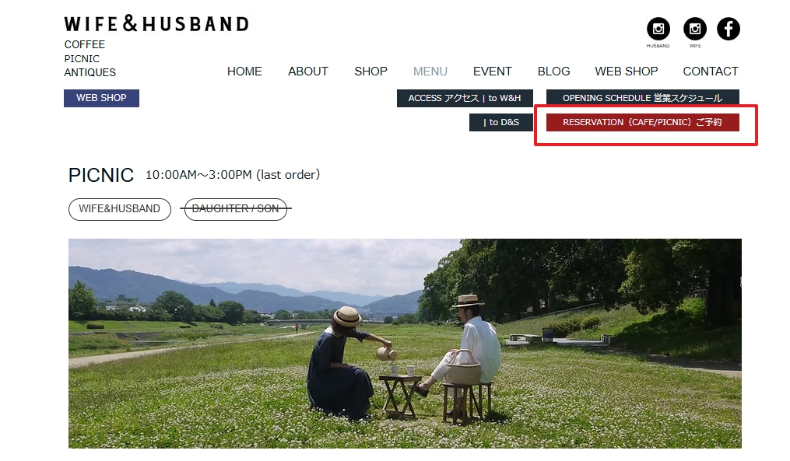Open the WIFE Instagram icon
This screenshot has width=790, height=461.
point(695,29)
